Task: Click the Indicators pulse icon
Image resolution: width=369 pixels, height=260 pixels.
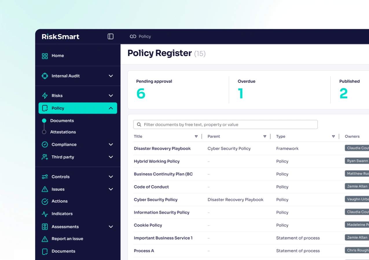Action: click(45, 214)
